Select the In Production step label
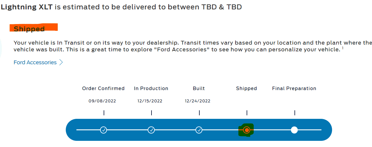This screenshot has width=372, height=147. [x=151, y=88]
